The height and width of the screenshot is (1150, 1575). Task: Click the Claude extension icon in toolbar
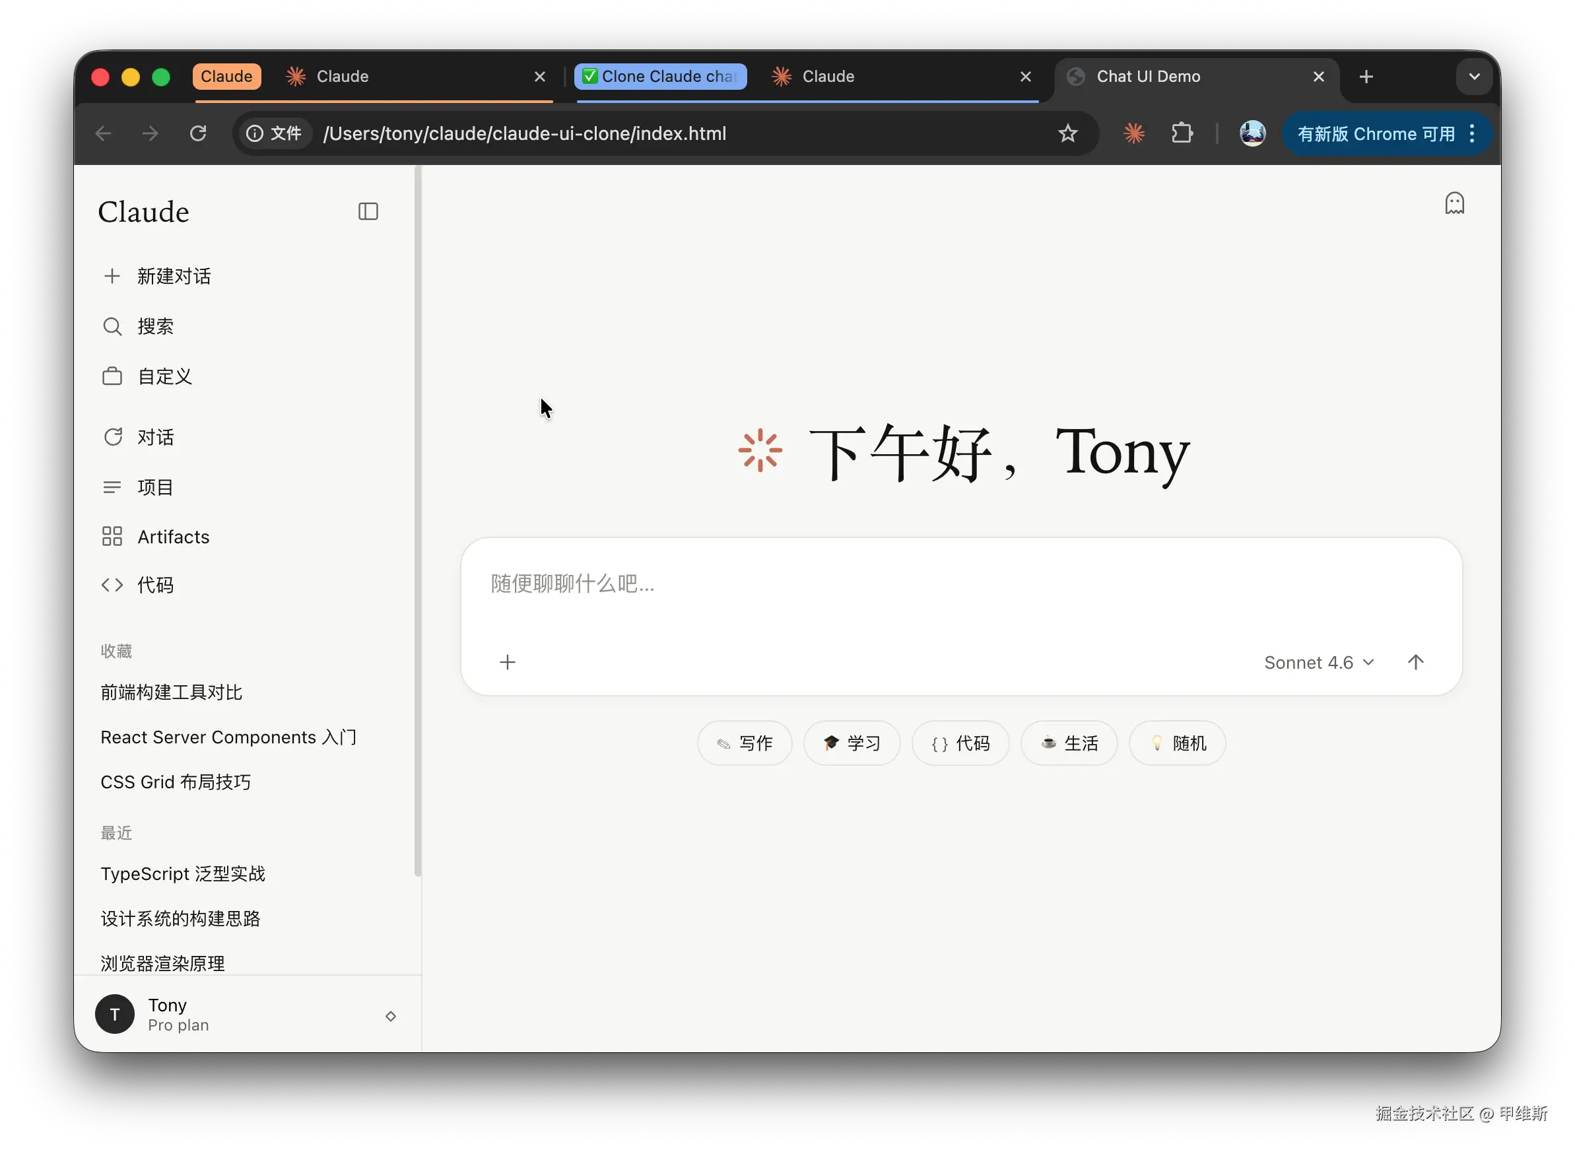(x=1134, y=133)
